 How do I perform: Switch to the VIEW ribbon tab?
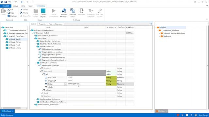23,6
